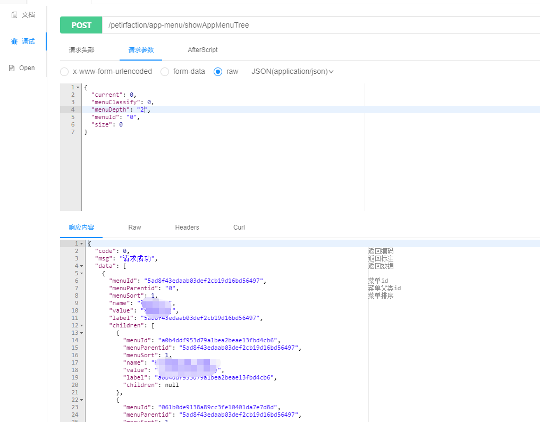Click 返回标注 field description
Screen dimensions: 540x422
381,259
